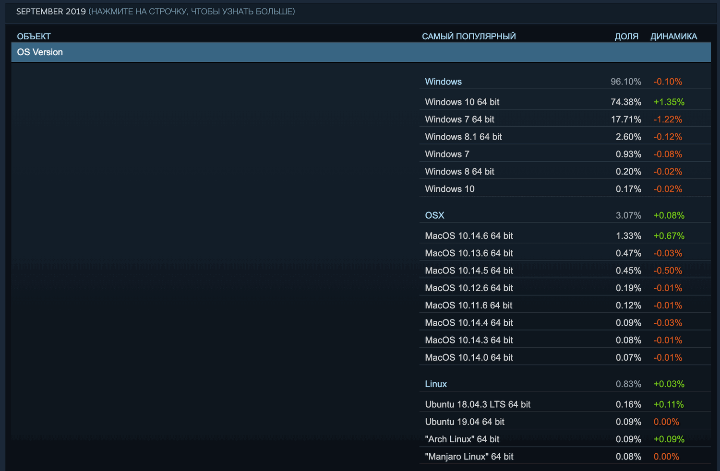
Task: Click the 0.16% share for Ubuntu 18.04.3
Action: [x=628, y=404]
